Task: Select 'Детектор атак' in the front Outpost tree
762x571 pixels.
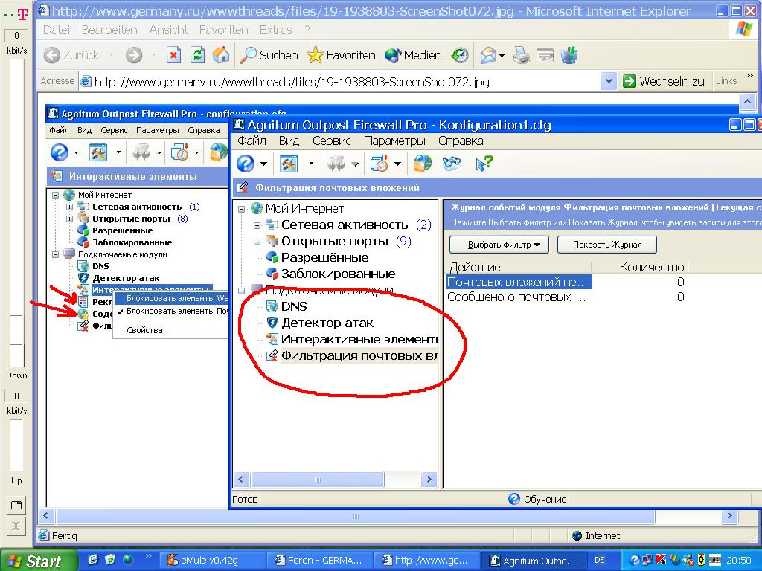Action: pyautogui.click(x=327, y=323)
